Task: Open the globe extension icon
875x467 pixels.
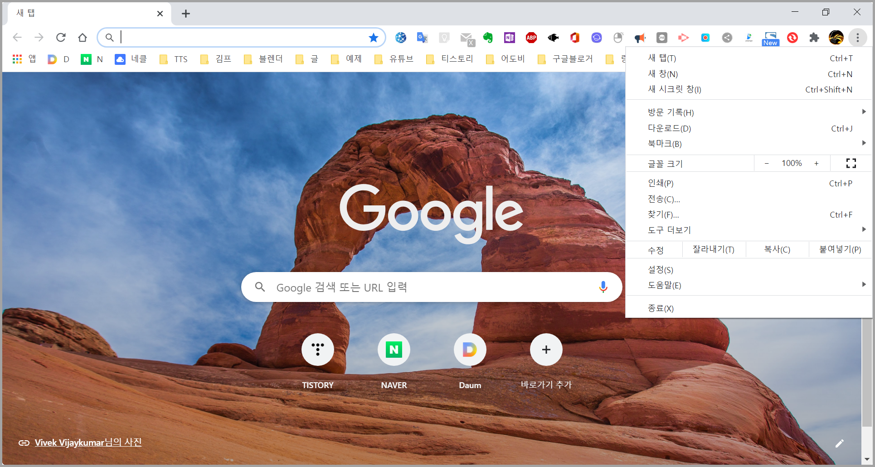Action: 401,38
